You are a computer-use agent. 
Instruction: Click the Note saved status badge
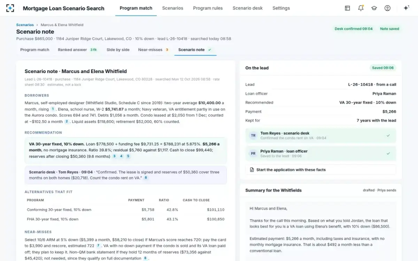pyautogui.click(x=389, y=29)
